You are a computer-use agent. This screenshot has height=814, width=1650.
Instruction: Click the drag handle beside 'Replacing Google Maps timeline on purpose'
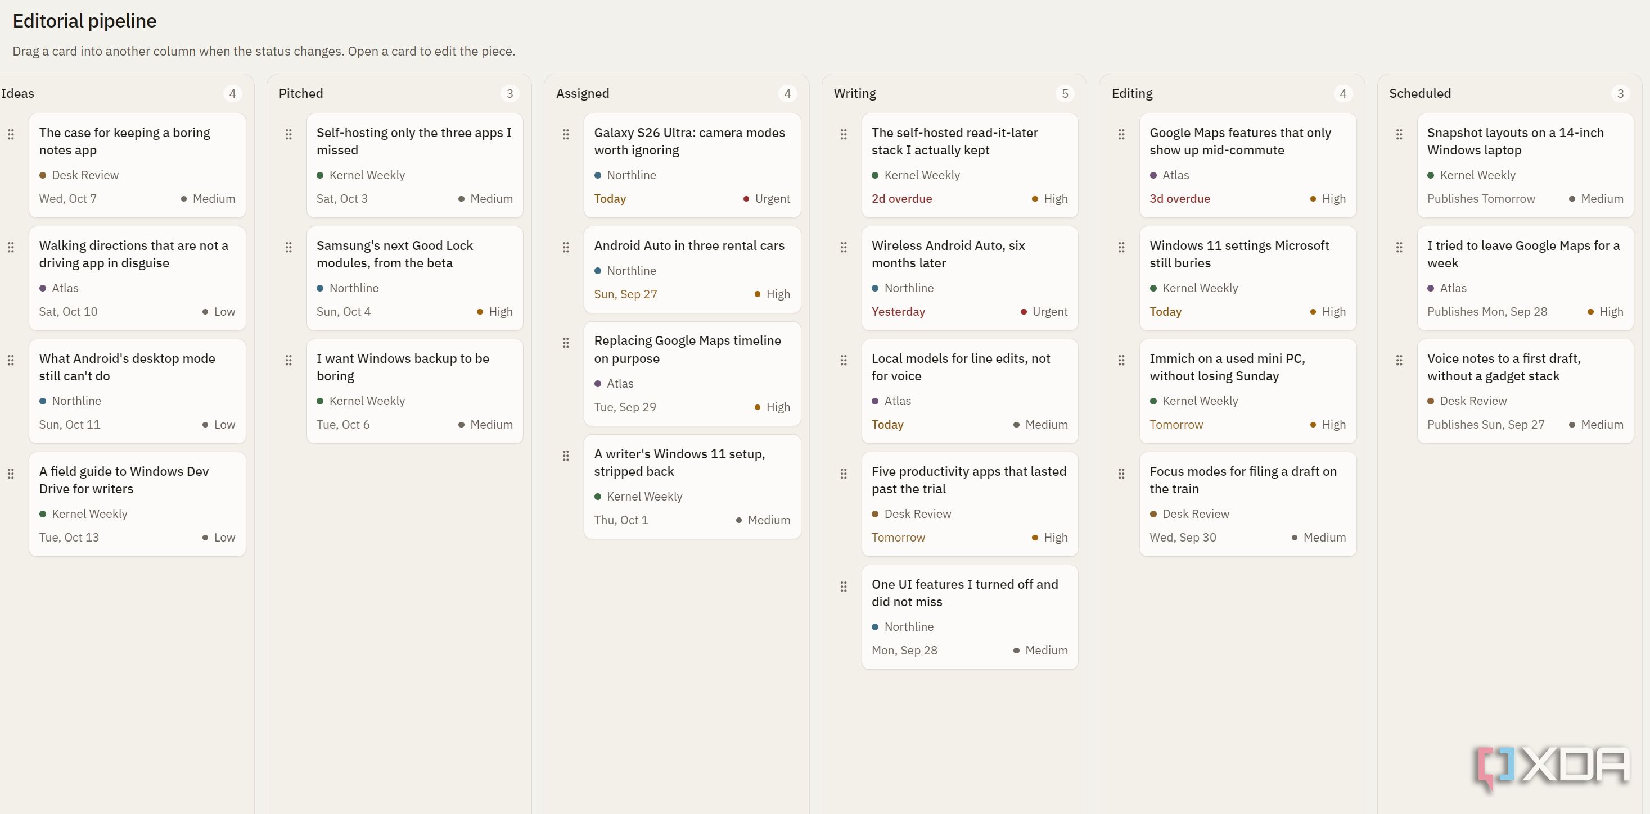pyautogui.click(x=566, y=343)
